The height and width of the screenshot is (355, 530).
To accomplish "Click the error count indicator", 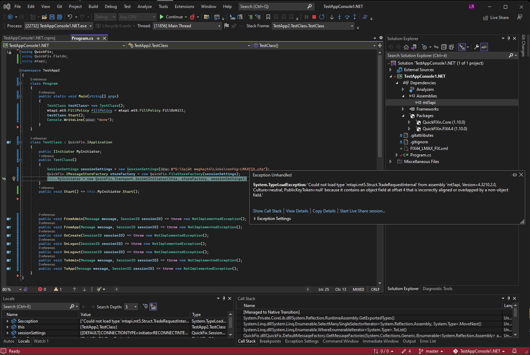I will pyautogui.click(x=42, y=289).
